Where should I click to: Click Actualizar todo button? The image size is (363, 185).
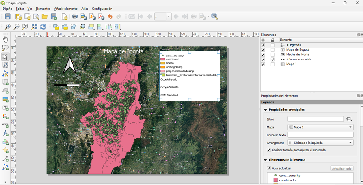tap(342, 169)
